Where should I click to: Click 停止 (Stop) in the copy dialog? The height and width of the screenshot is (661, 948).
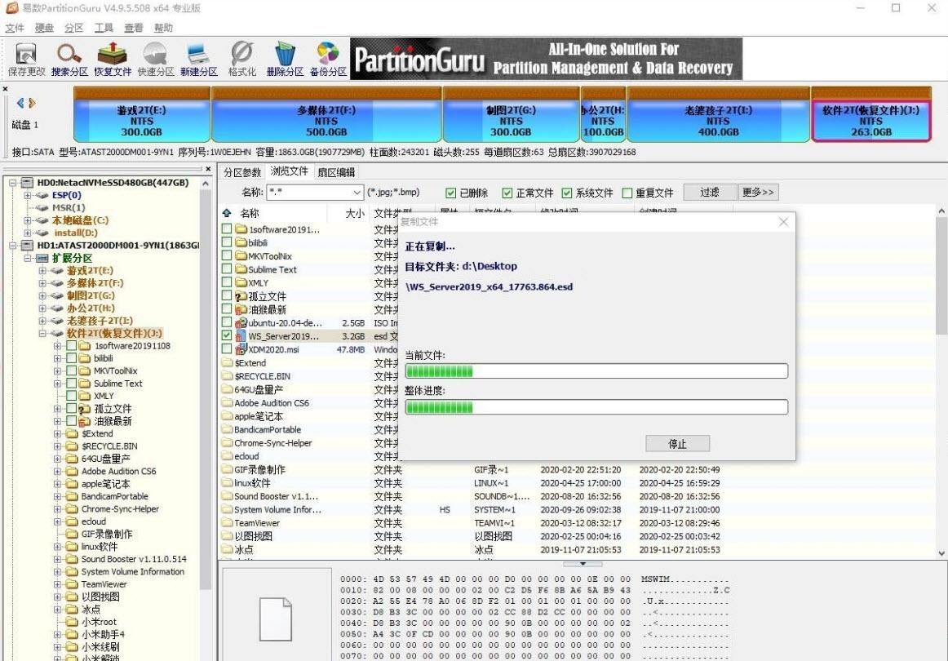click(678, 443)
